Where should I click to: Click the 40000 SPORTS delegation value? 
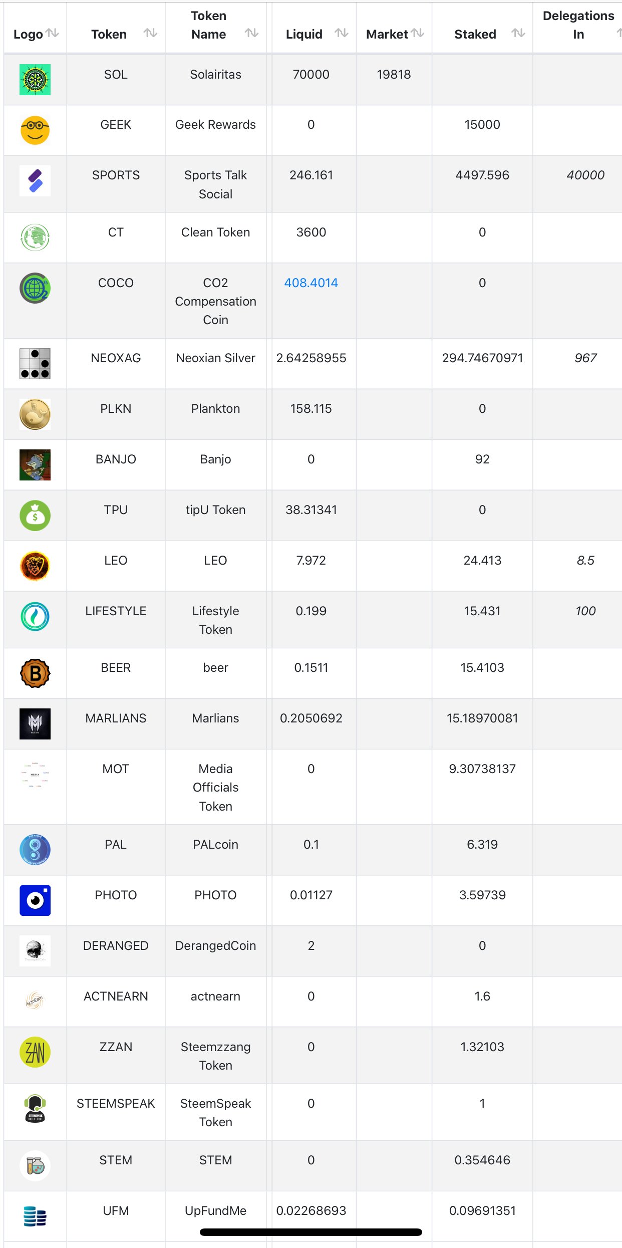(x=585, y=175)
